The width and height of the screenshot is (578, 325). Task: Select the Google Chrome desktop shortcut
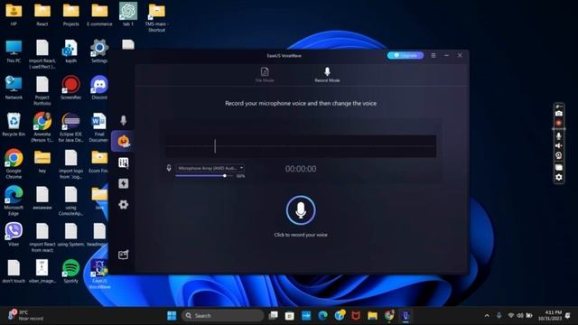click(x=14, y=164)
